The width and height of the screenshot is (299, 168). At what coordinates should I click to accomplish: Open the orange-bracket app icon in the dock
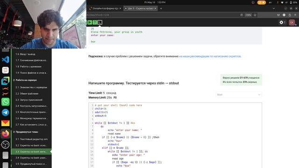(x=5, y=91)
